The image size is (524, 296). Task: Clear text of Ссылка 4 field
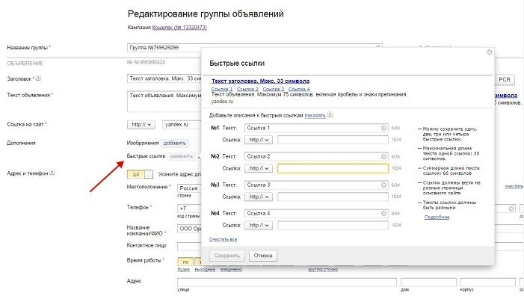383,213
